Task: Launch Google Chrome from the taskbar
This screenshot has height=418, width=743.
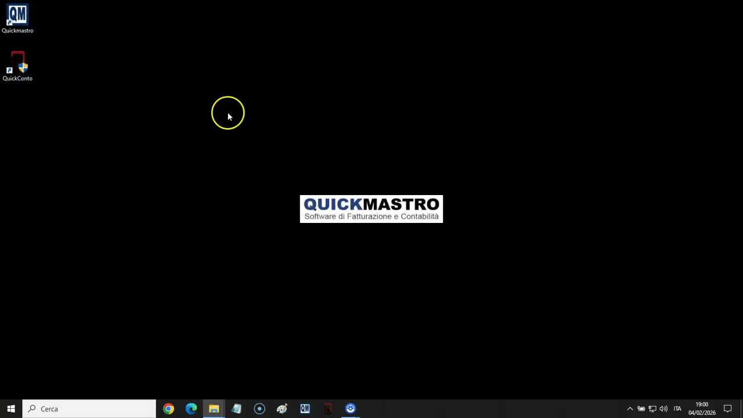Action: [x=168, y=409]
